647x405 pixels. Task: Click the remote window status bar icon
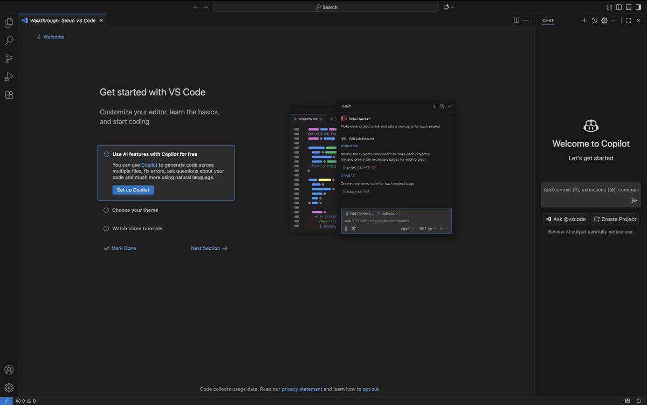6,401
